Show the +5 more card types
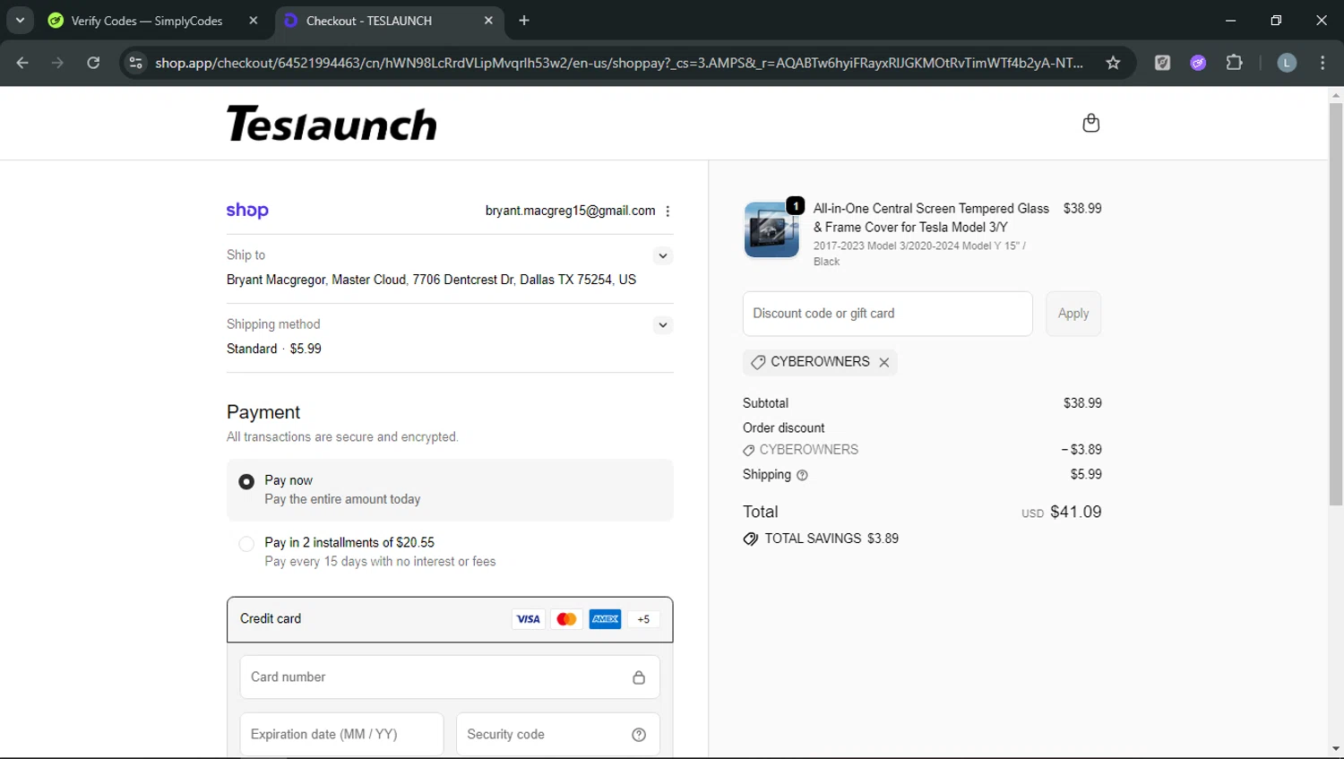Screen dimensions: 1344x759 click(643, 619)
